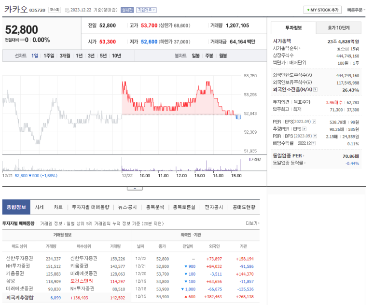Click the 외국인보유주식수(B) 117,545,988 value
Image resolution: width=373 pixels, height=305 pixels.
click(x=348, y=83)
